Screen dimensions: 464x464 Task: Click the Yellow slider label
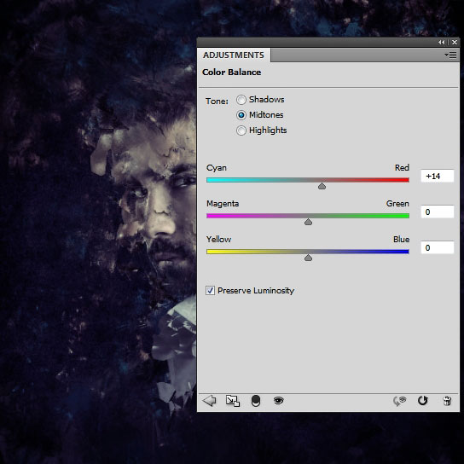218,240
